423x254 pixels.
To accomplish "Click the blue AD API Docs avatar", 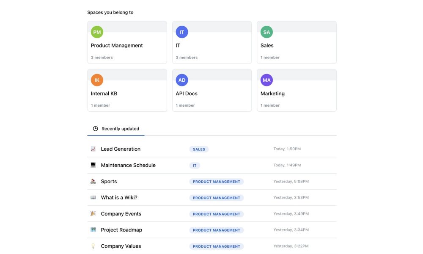I will point(182,80).
